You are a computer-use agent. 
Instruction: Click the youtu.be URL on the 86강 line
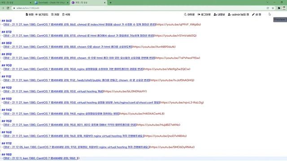pyautogui.click(x=178, y=25)
